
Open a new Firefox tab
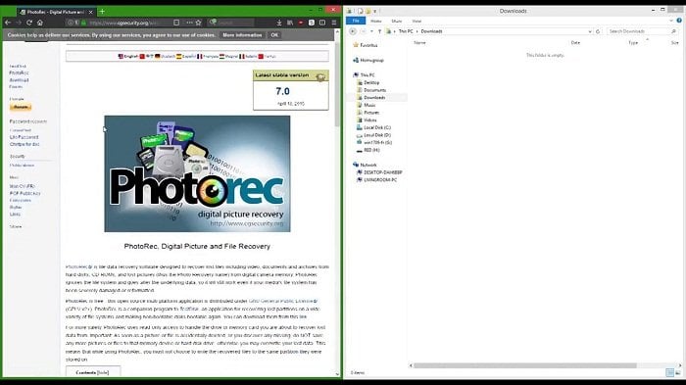click(x=102, y=12)
